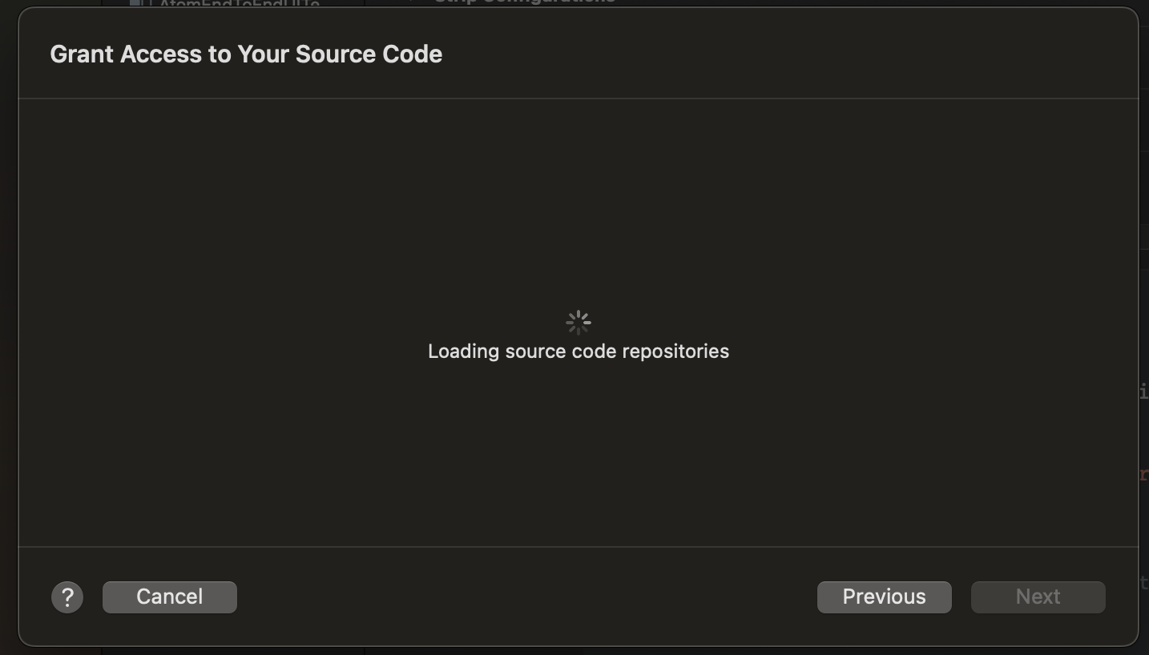This screenshot has width=1149, height=655.
Task: Click the dialog footer bar between Cancel and Previous
Action: (527, 597)
